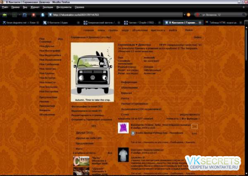
Task: Click группы in the site top navigation
Action: (113, 30)
